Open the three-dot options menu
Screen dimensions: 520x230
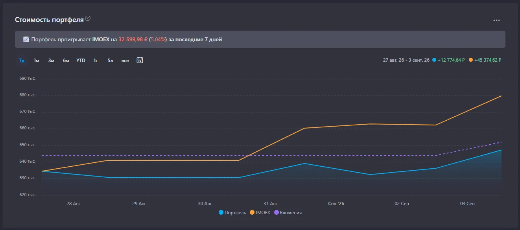[497, 20]
